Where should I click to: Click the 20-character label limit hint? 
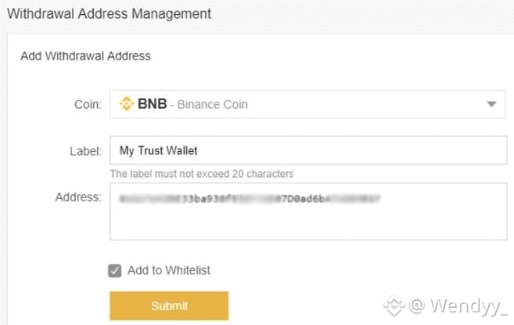202,174
